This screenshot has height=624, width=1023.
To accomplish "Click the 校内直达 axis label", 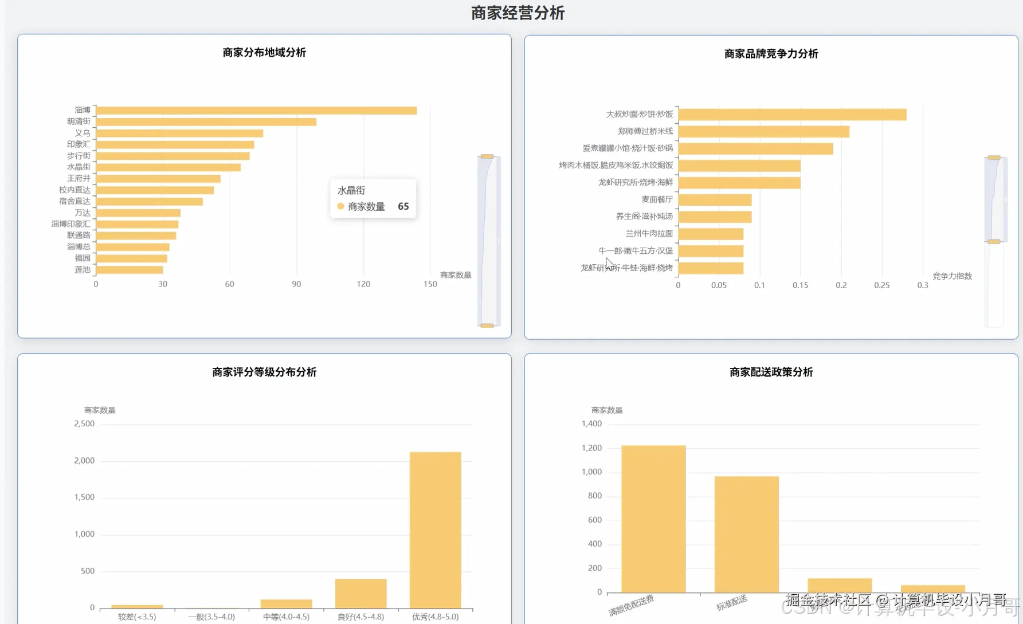I will (75, 190).
